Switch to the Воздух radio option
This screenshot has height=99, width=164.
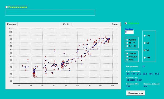[127, 56]
